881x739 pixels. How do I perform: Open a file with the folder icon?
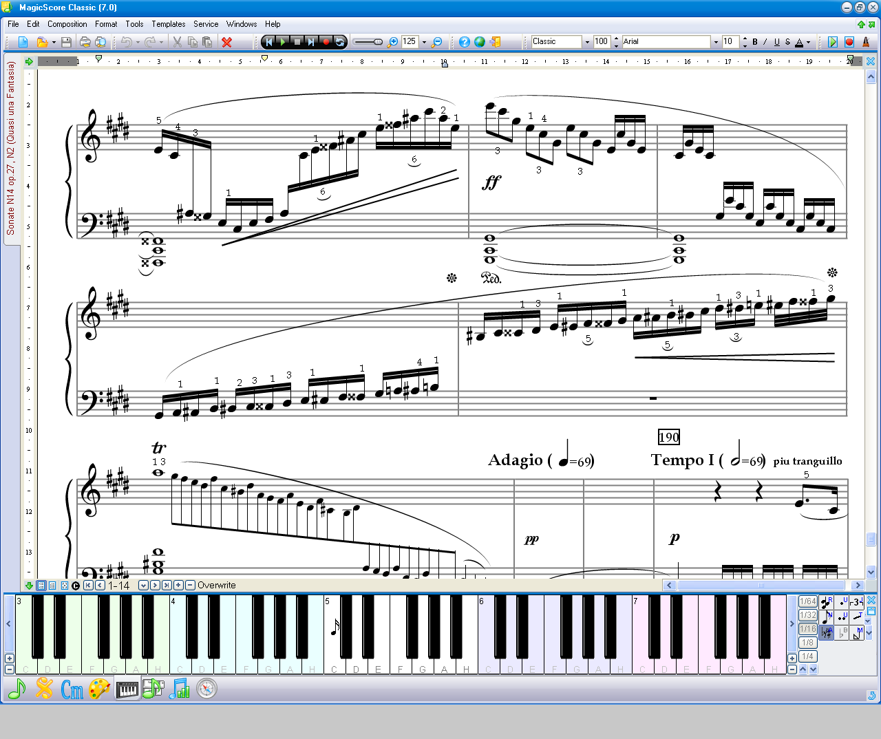pos(41,42)
